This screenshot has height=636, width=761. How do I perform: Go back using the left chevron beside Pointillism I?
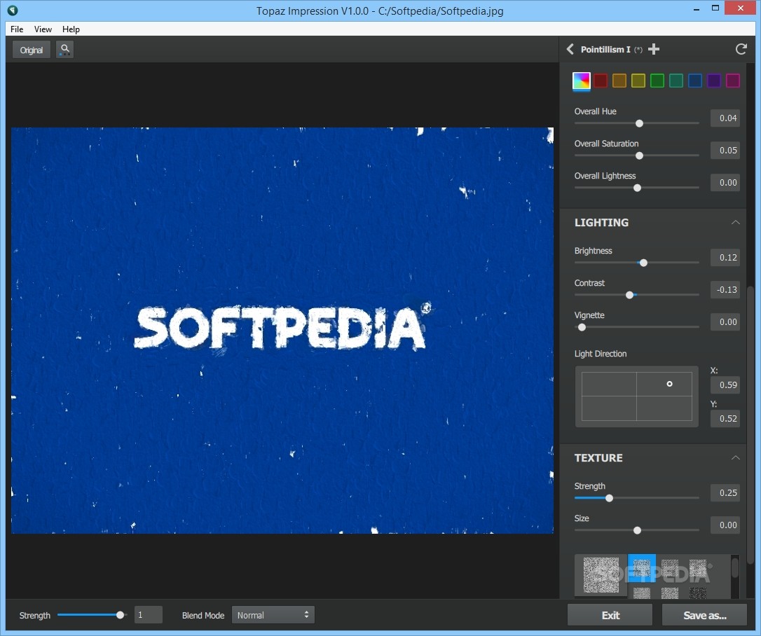[570, 49]
